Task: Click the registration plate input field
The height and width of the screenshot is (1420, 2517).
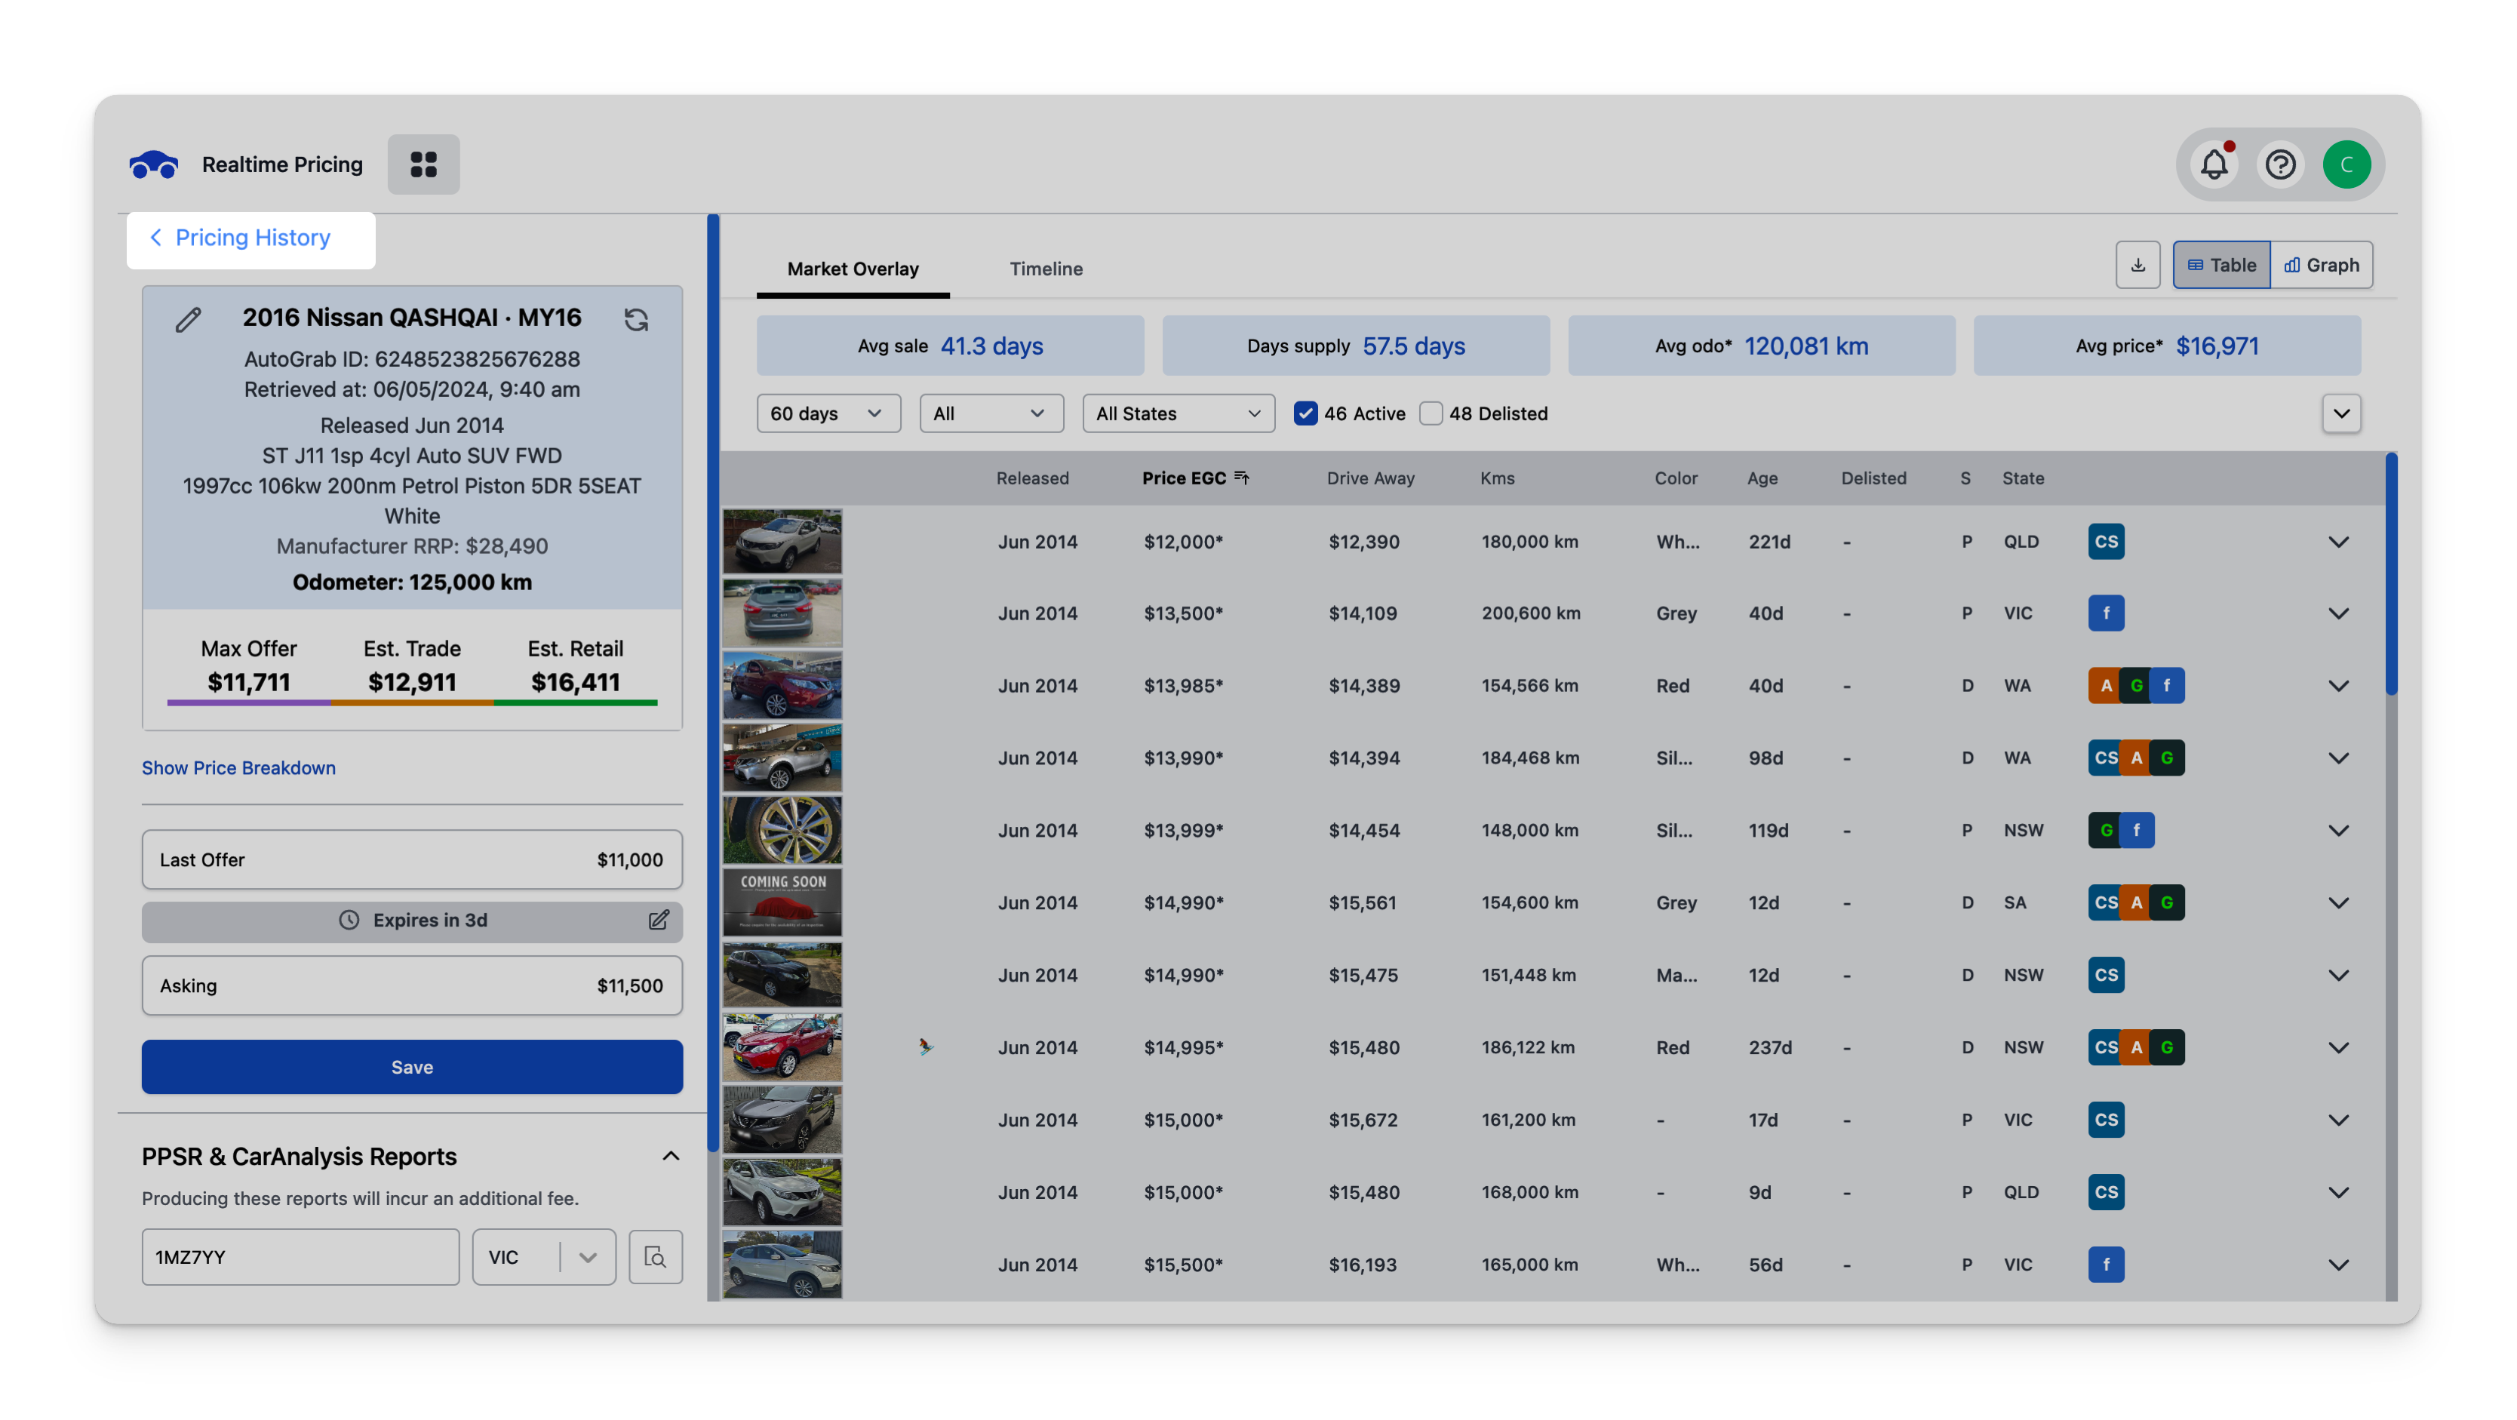Action: point(300,1257)
